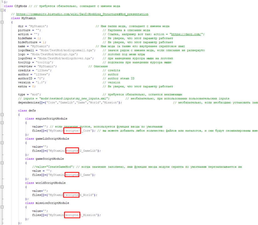
Task: Open the https://dayz.com/ link
Action: [x=186, y=34]
